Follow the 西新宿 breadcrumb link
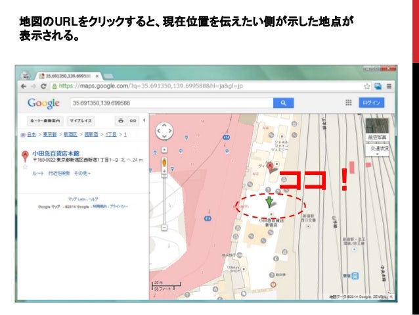The height and width of the screenshot is (315, 419). click(91, 134)
